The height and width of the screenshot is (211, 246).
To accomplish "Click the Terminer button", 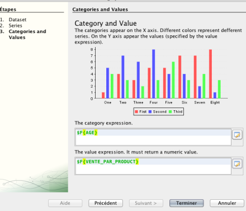I will tap(187, 203).
